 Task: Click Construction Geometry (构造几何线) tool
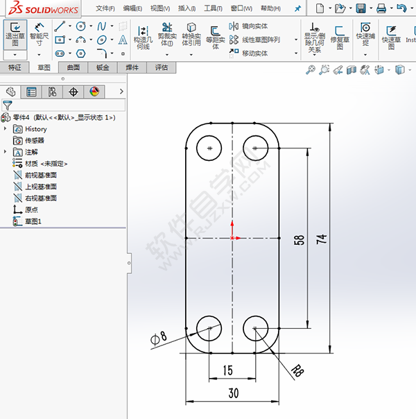pos(143,37)
